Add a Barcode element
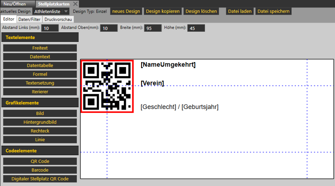The height and width of the screenshot is (186, 335). pyautogui.click(x=40, y=170)
